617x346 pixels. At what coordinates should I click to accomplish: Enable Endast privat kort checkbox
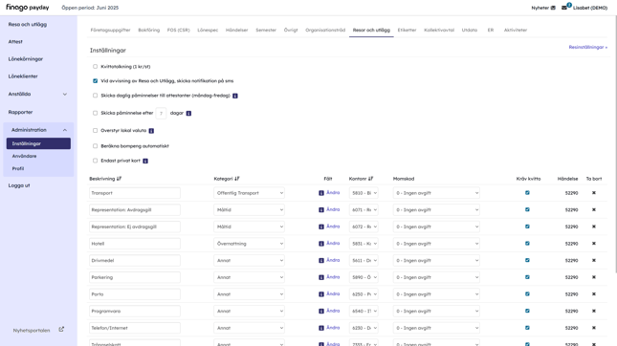point(95,161)
